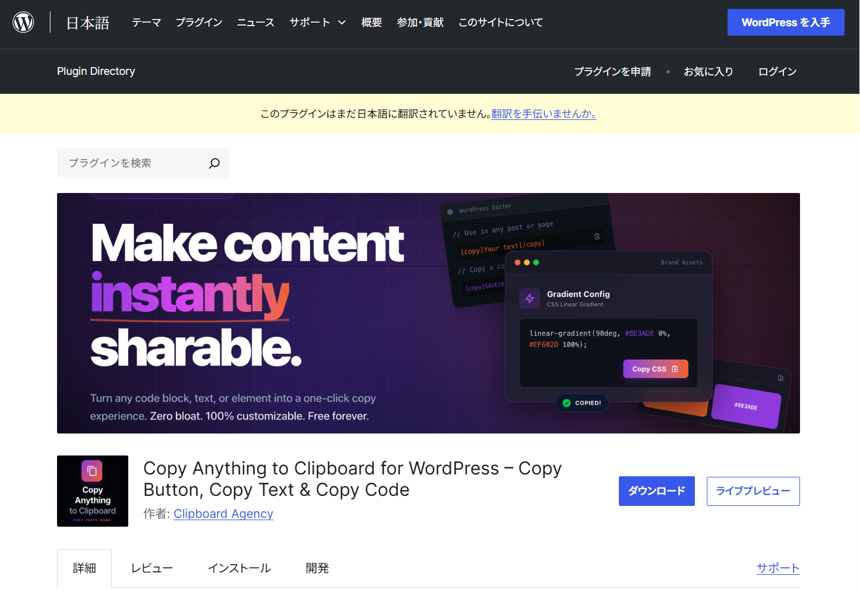Click the 翻訳を手伝いませんか translation link
Viewport: 860px width, 595px height.
point(543,114)
